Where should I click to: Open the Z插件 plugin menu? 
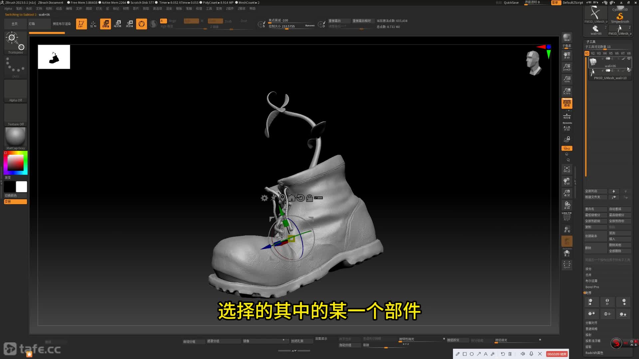(230, 9)
